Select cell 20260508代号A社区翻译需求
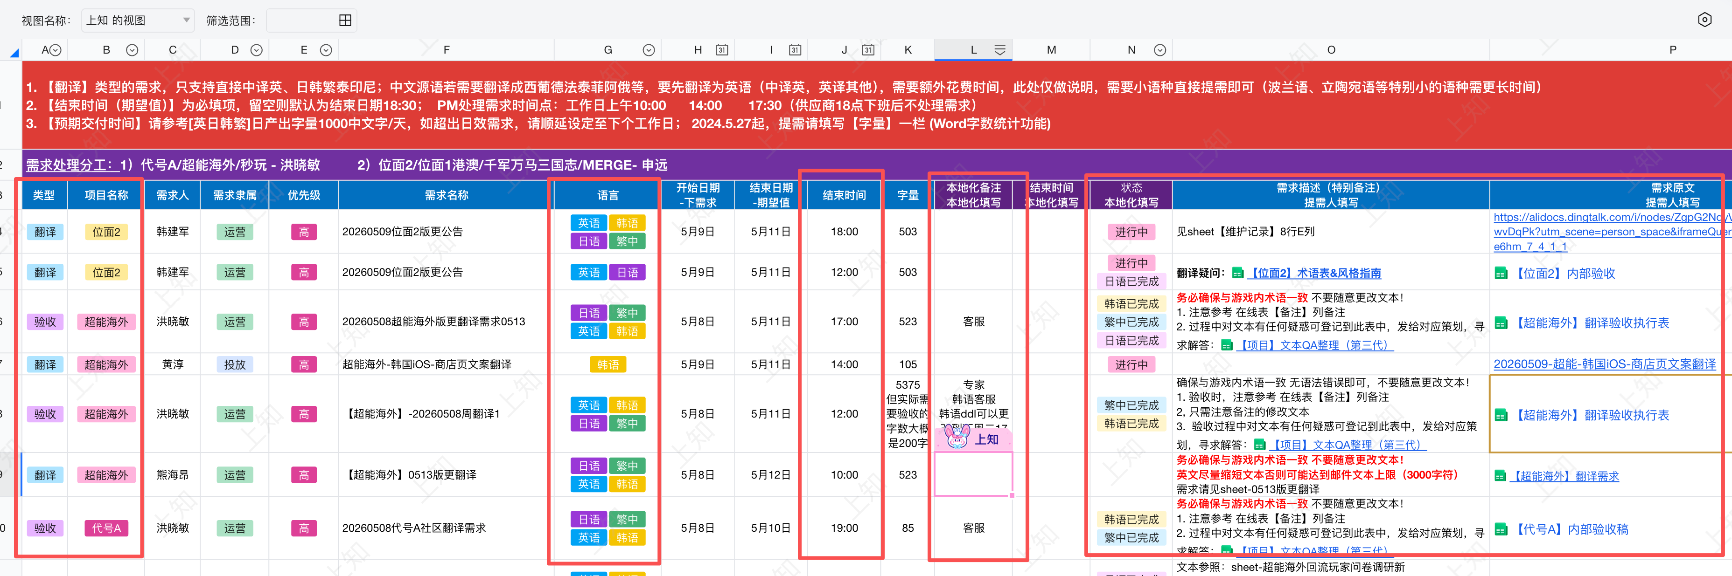The width and height of the screenshot is (1732, 576). 447,528
